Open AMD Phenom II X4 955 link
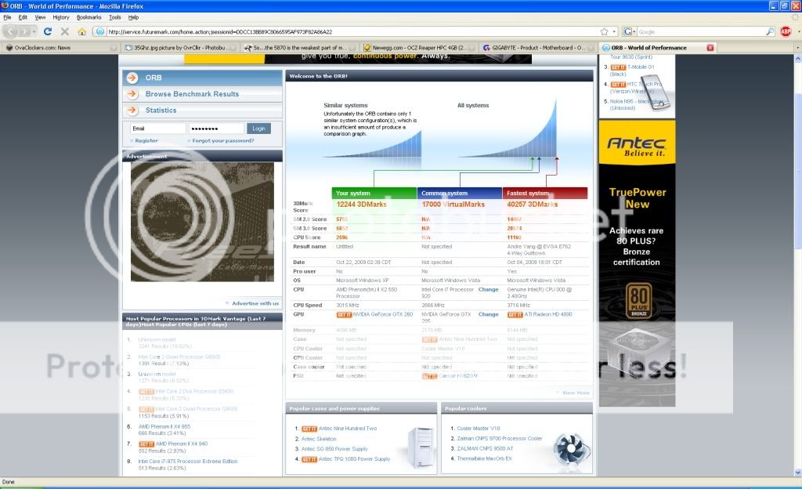 [x=164, y=426]
